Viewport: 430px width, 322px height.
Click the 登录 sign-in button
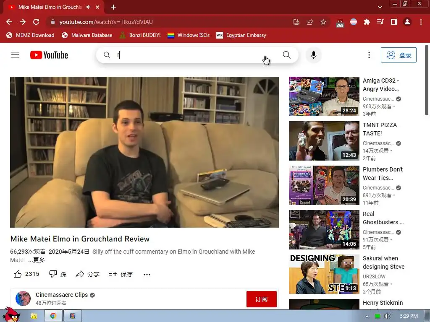coord(399,55)
